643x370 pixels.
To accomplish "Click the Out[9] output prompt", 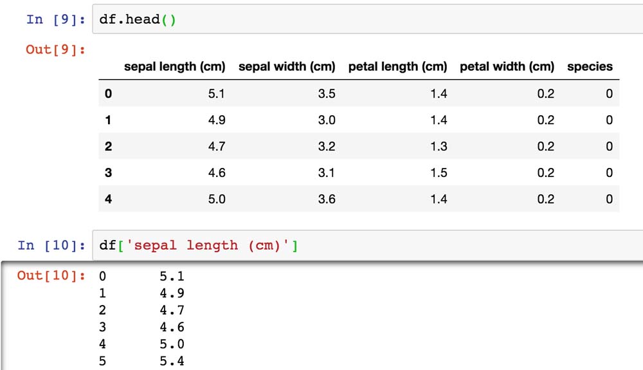I will [x=55, y=49].
